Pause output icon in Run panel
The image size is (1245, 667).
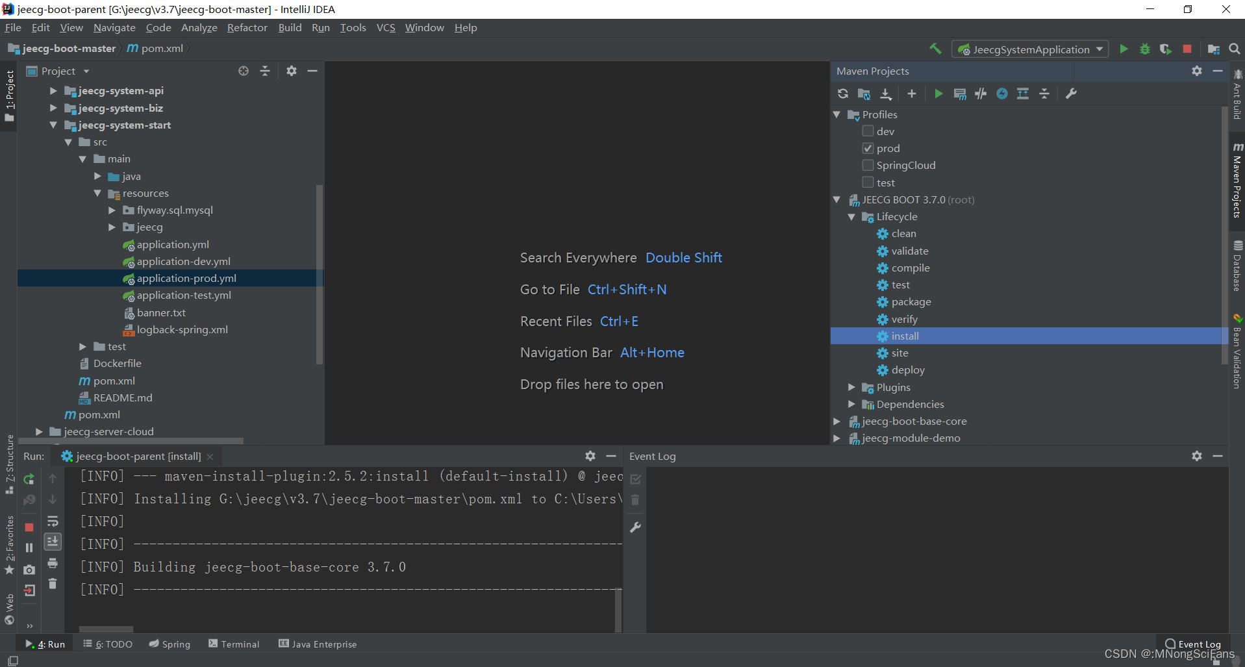click(29, 547)
